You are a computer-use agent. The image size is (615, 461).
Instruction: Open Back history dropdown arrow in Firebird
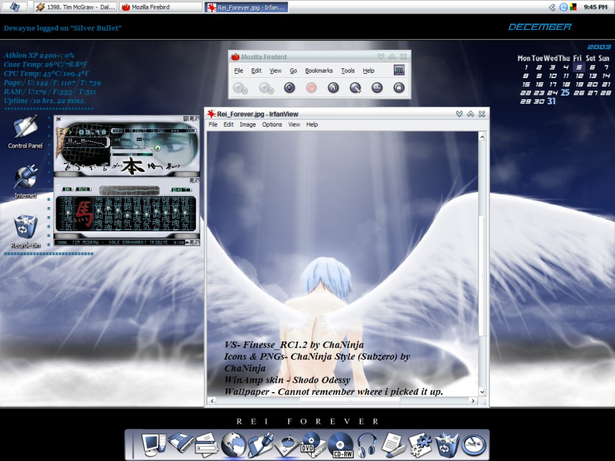point(245,91)
